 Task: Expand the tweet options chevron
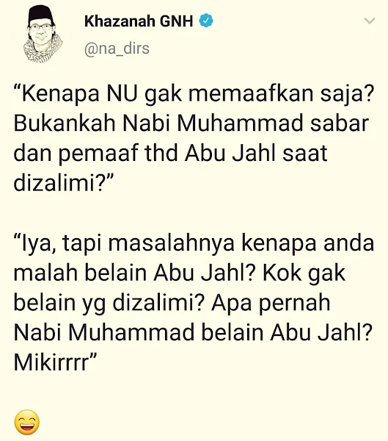click(369, 21)
